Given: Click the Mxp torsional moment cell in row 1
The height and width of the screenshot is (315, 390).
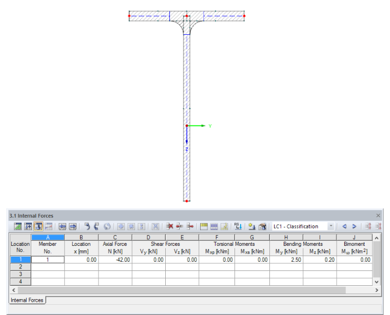Looking at the screenshot, I should point(217,260).
